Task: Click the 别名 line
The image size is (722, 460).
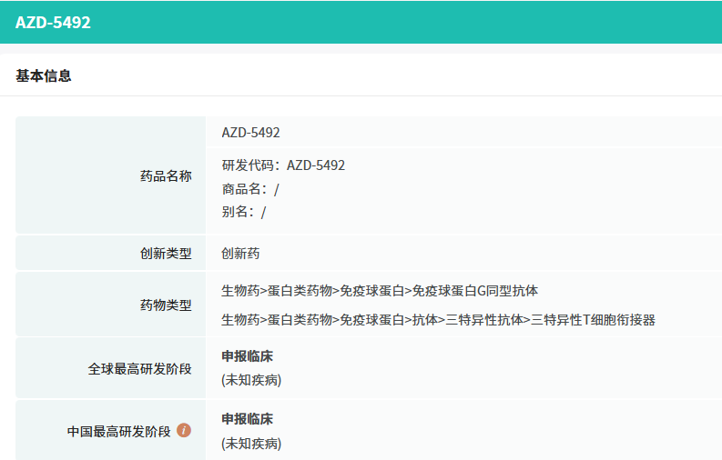Action: (x=243, y=212)
